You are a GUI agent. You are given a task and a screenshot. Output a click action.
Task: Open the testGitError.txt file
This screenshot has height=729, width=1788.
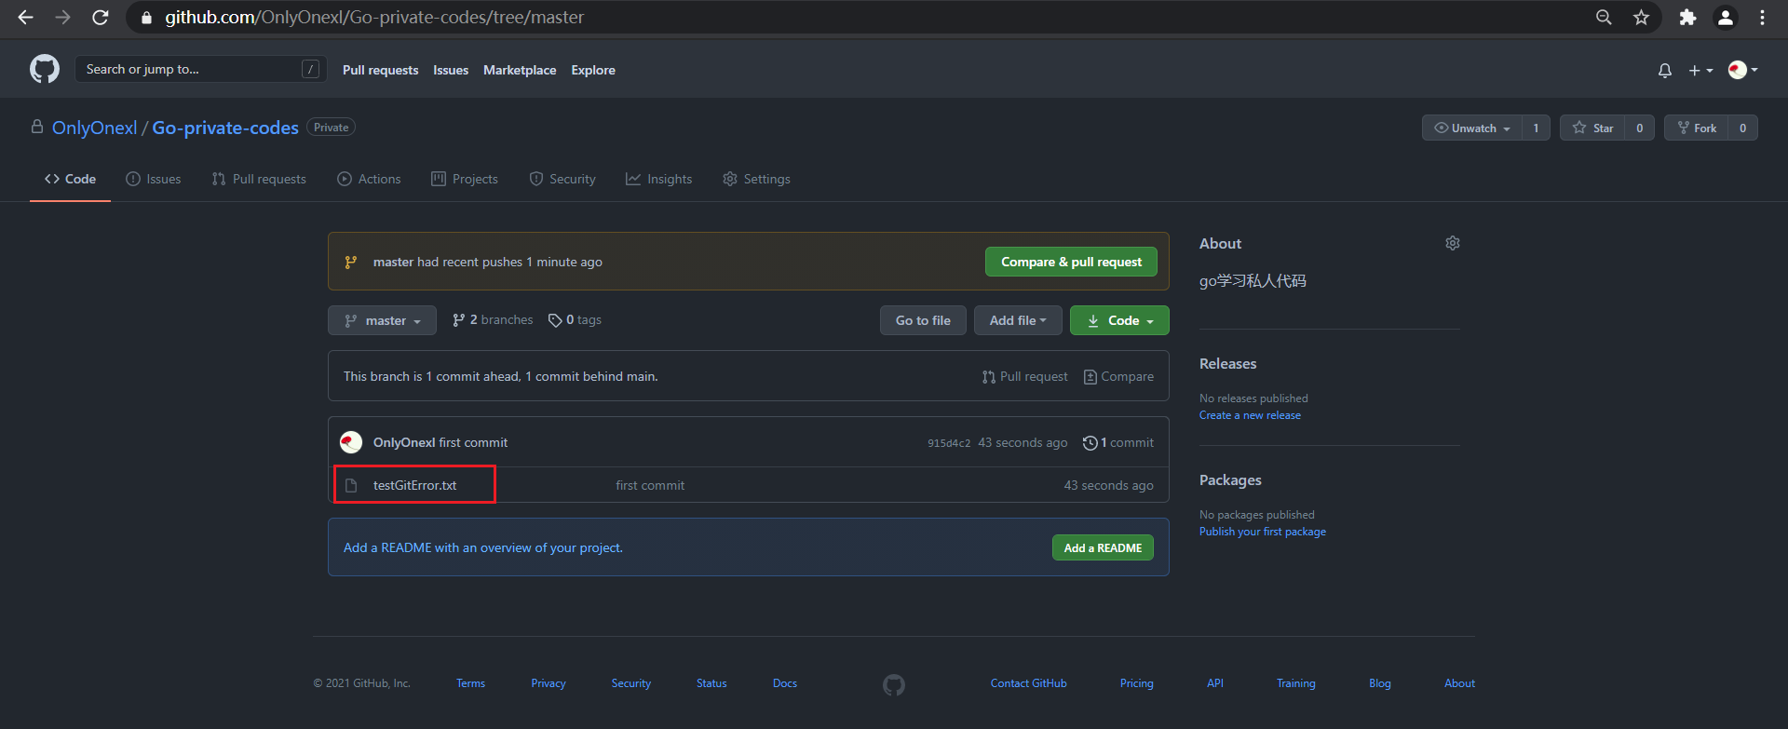414,485
